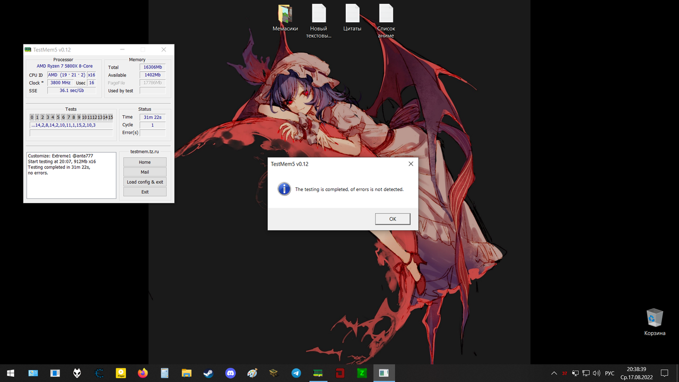Switch to TestMem5 taskbar RAM icon
679x382 pixels.
click(x=318, y=373)
